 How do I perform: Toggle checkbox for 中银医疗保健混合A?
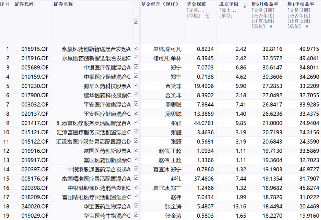pyautogui.click(x=136, y=67)
